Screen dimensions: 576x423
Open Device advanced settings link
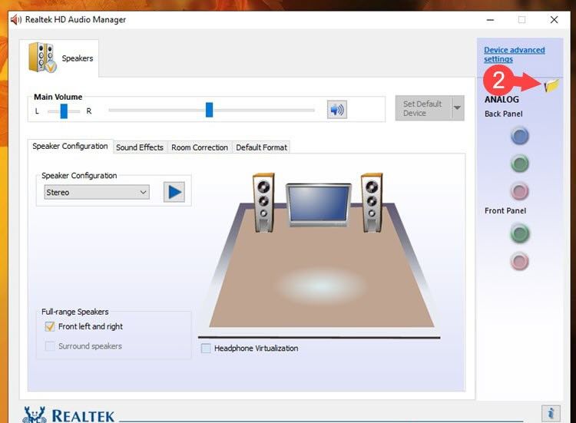pyautogui.click(x=514, y=55)
